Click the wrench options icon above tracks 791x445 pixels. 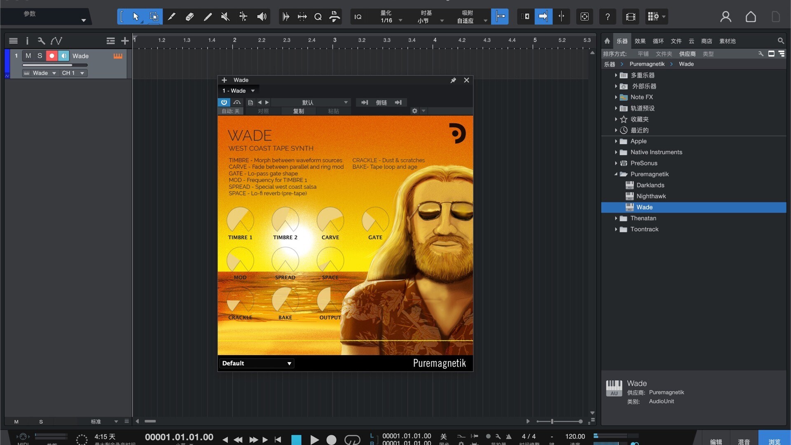pos(41,40)
